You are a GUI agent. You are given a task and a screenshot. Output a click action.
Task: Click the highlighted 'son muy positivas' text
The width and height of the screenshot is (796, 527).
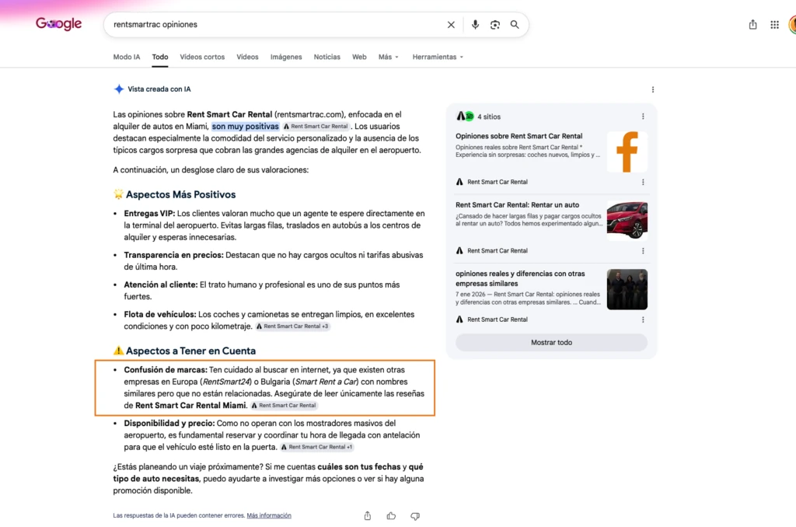pos(245,127)
